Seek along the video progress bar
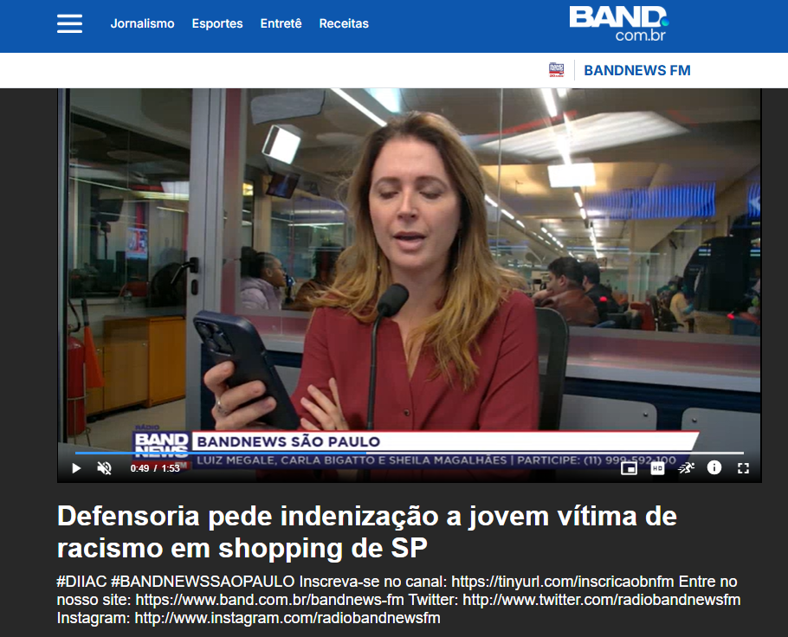 coord(409,453)
